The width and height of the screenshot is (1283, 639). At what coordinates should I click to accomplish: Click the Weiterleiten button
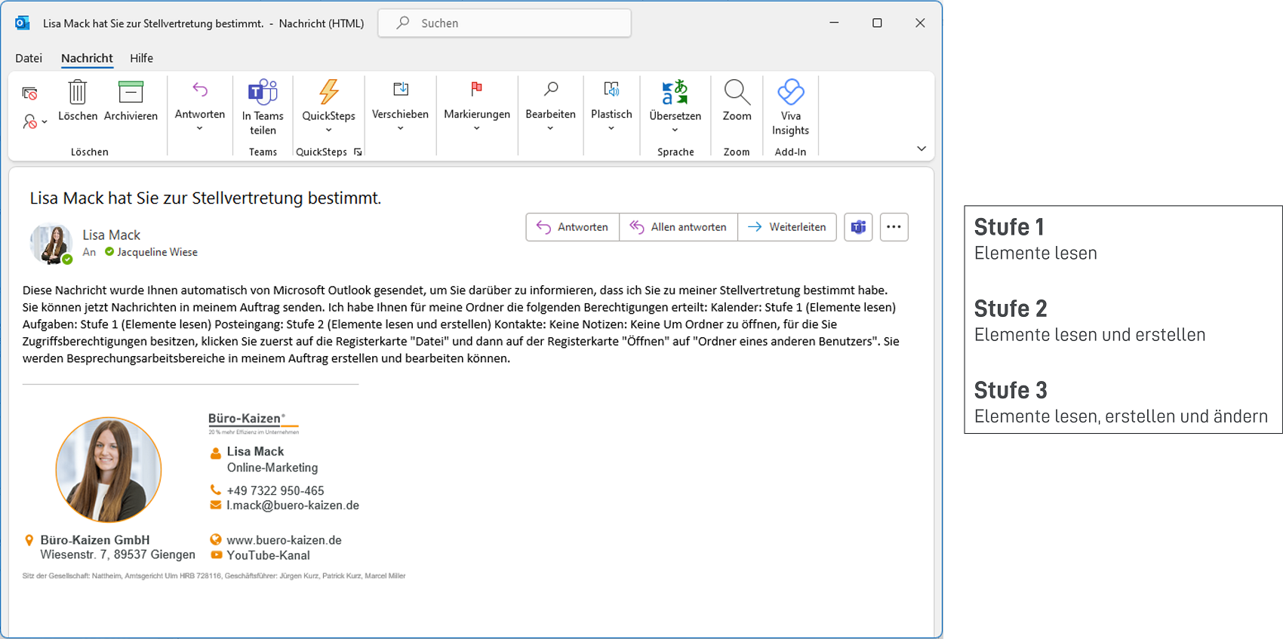pos(787,227)
